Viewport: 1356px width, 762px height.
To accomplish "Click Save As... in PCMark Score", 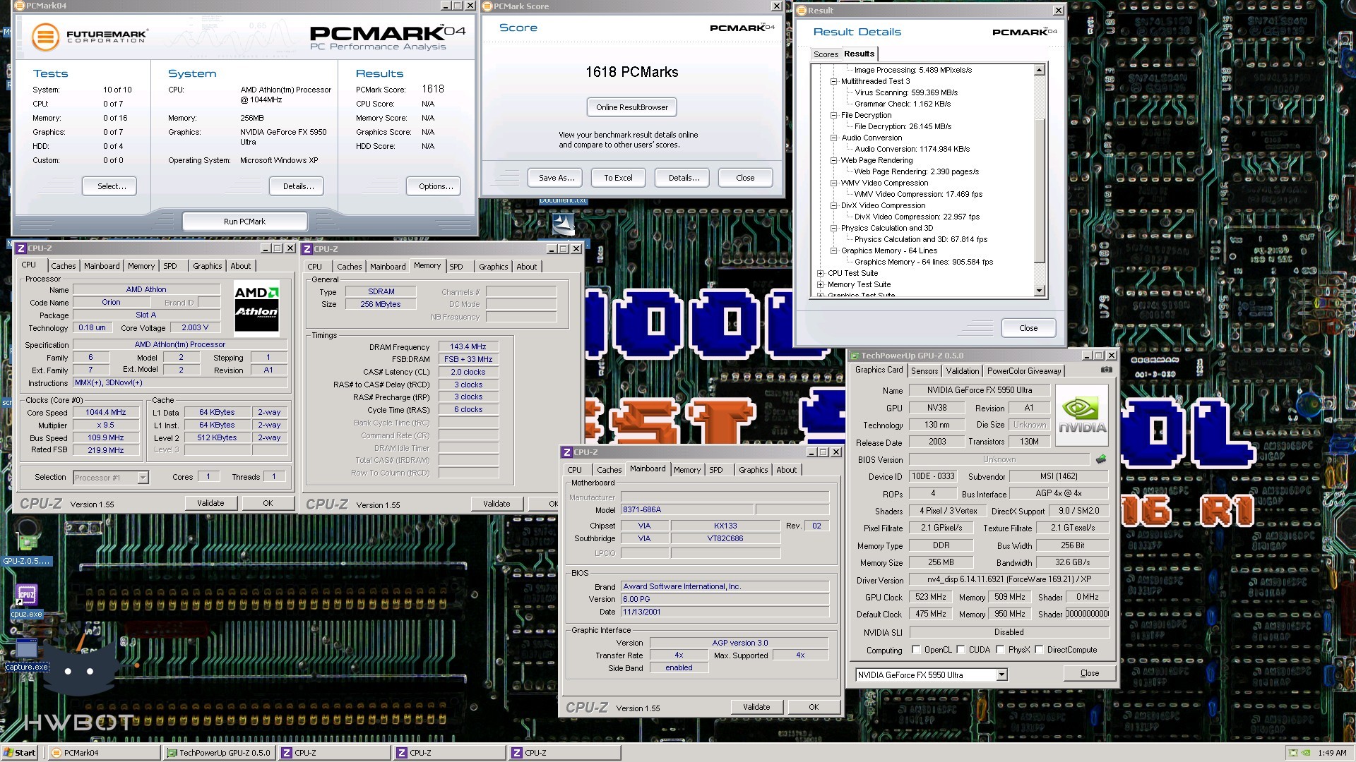I will pyautogui.click(x=557, y=178).
